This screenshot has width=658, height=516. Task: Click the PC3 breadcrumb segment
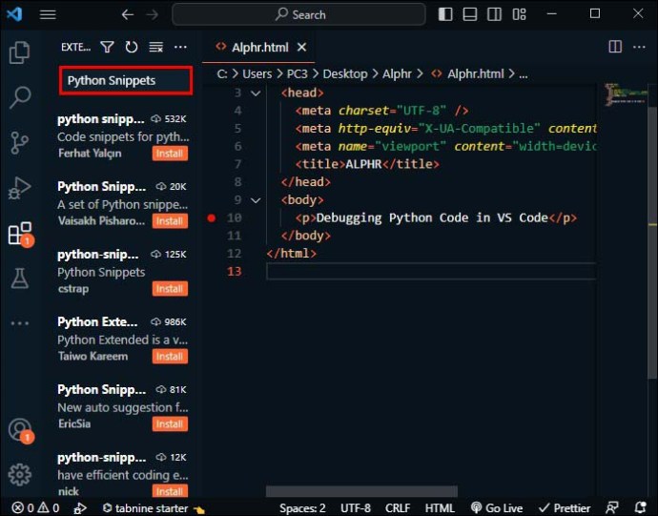coord(298,73)
